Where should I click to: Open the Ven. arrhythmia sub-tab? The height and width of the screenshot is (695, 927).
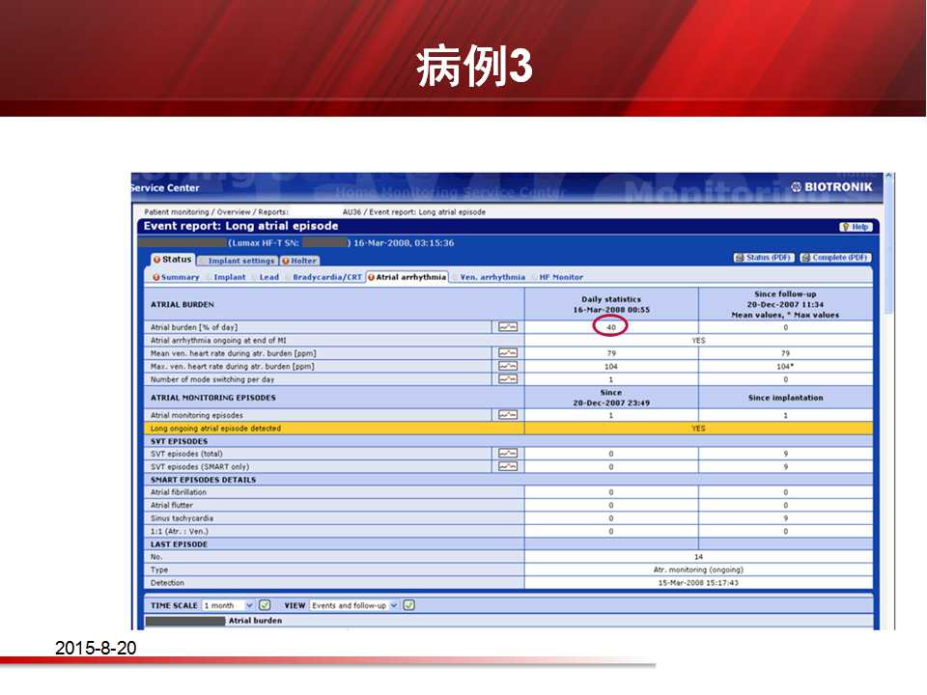pyautogui.click(x=492, y=277)
